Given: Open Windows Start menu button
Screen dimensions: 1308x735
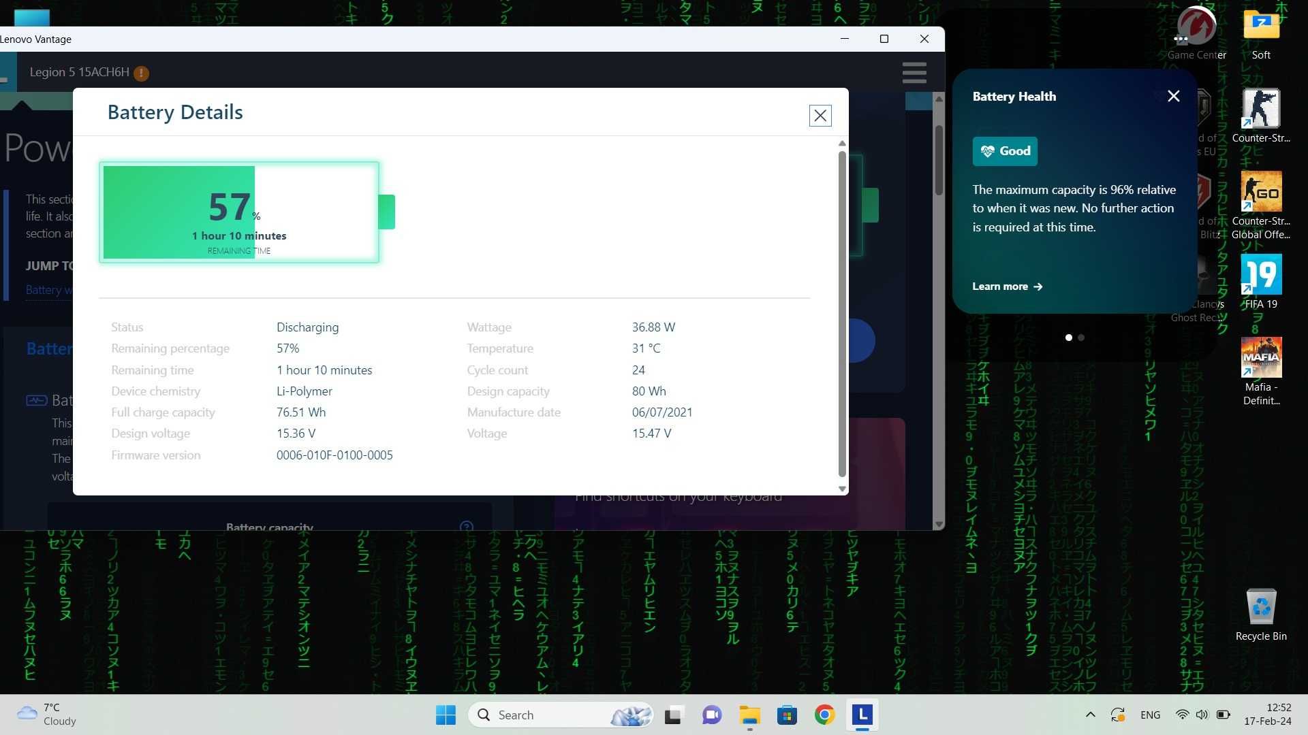Looking at the screenshot, I should click(x=446, y=713).
